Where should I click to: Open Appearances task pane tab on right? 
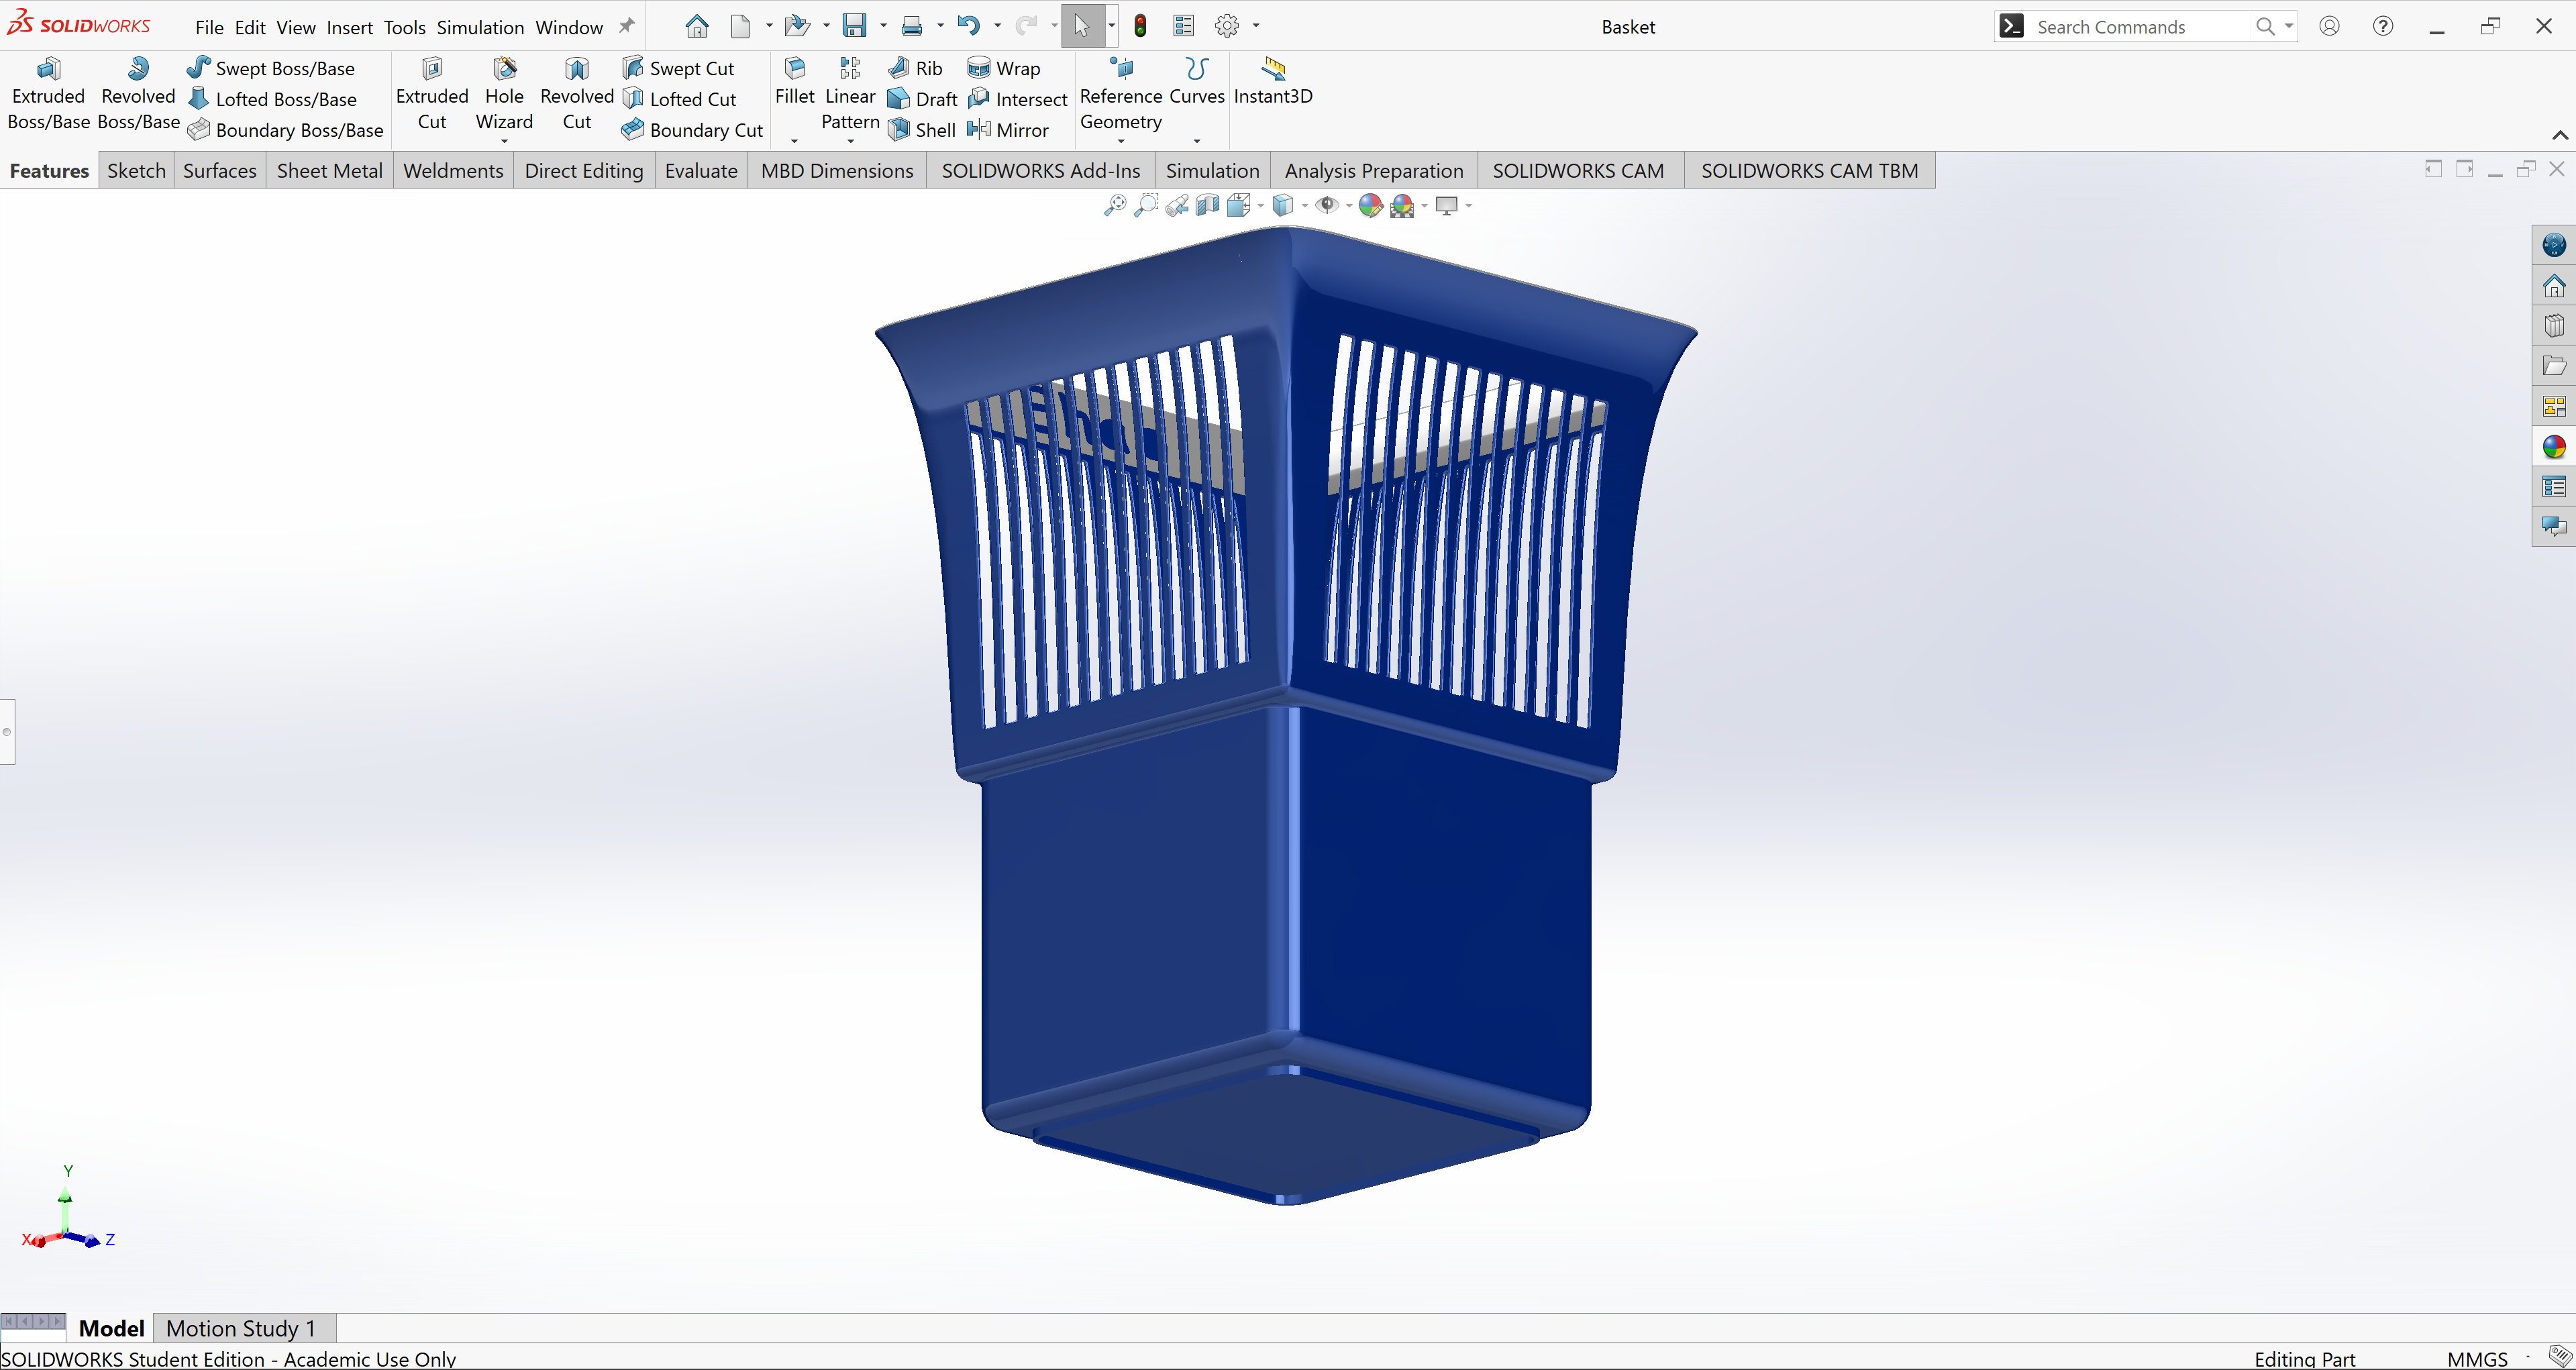coord(2554,447)
